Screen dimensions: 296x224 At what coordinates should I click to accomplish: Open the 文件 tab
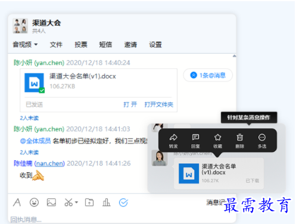56,45
